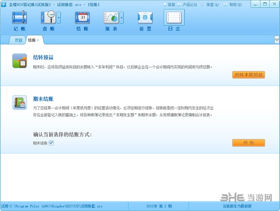Image resolution: width=280 pixels, height=211 pixels.
Task: Click the 结转本期损益 orange button
Action: 249,75
